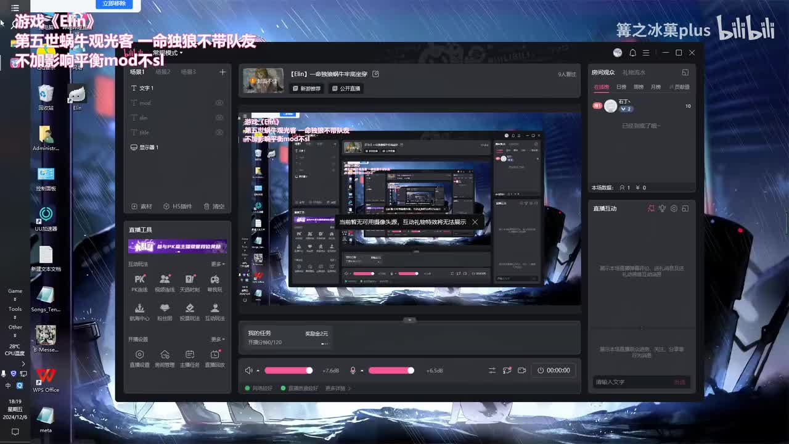Viewport: 789px width, 444px height.
Task: Pop out the 房间观众 panel
Action: [685, 72]
